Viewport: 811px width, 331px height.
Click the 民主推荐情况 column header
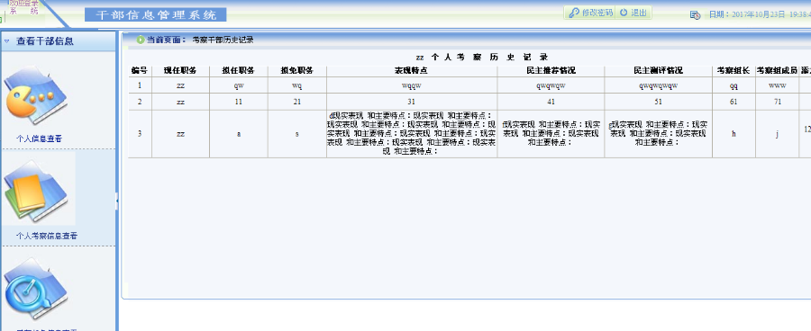[551, 71]
